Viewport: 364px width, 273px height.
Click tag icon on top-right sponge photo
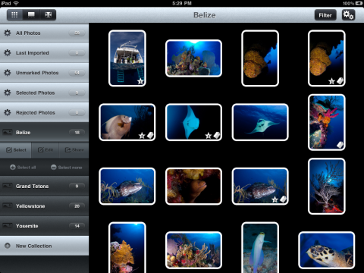pos(340,81)
